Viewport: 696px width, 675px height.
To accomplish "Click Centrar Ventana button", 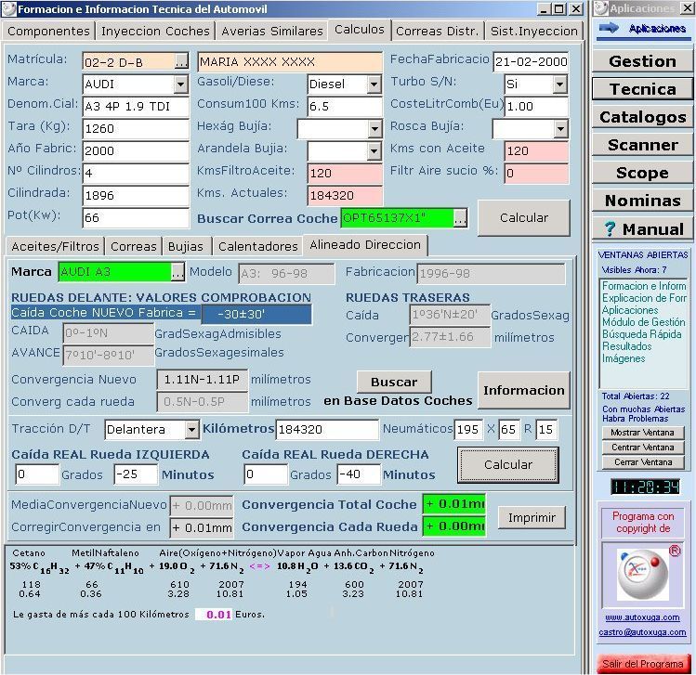I will (643, 448).
